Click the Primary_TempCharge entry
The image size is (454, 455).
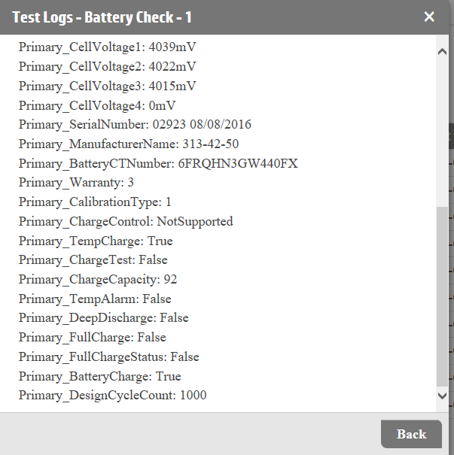click(96, 241)
